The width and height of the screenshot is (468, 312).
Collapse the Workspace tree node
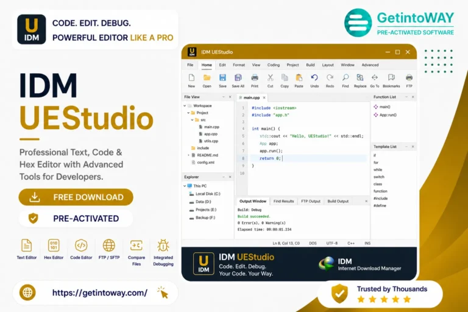185,105
